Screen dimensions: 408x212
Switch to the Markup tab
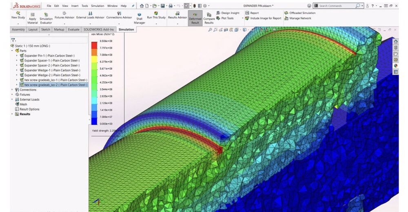[59, 30]
